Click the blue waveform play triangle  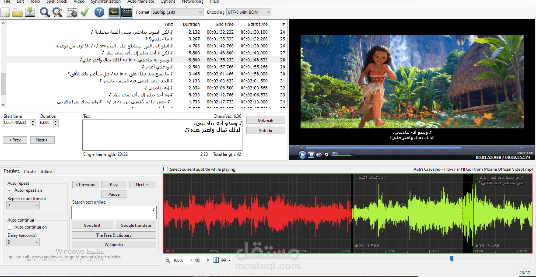208,260
